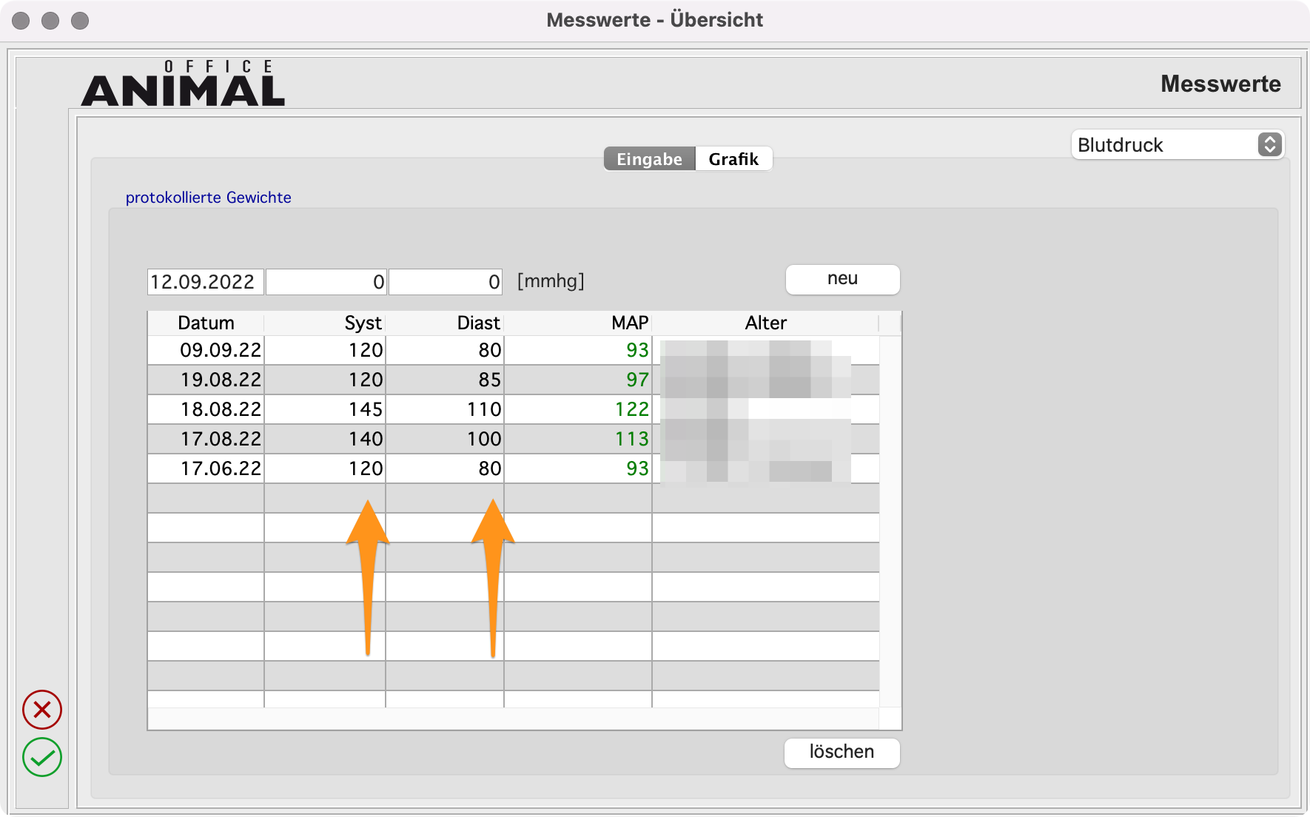
Task: Switch to the Grafik tab
Action: pos(733,159)
